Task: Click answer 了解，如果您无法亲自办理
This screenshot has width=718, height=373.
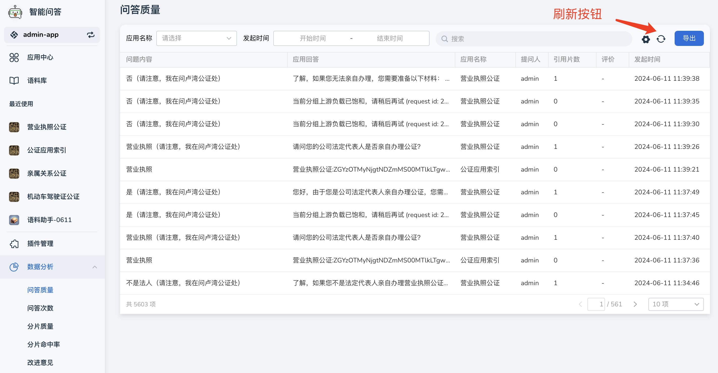Action: tap(371, 79)
